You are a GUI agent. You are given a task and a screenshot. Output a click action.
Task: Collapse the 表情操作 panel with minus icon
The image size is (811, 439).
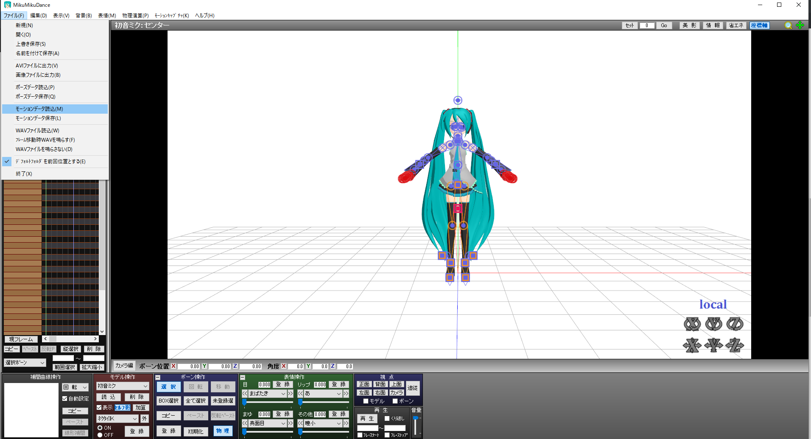243,377
